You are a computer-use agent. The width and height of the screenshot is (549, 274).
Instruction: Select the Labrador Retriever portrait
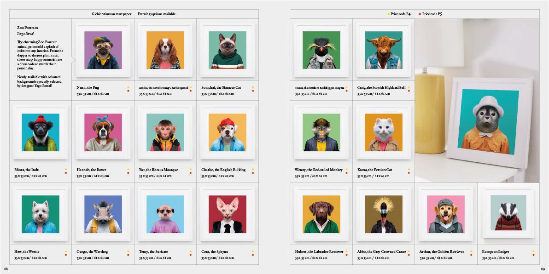pos(321,214)
